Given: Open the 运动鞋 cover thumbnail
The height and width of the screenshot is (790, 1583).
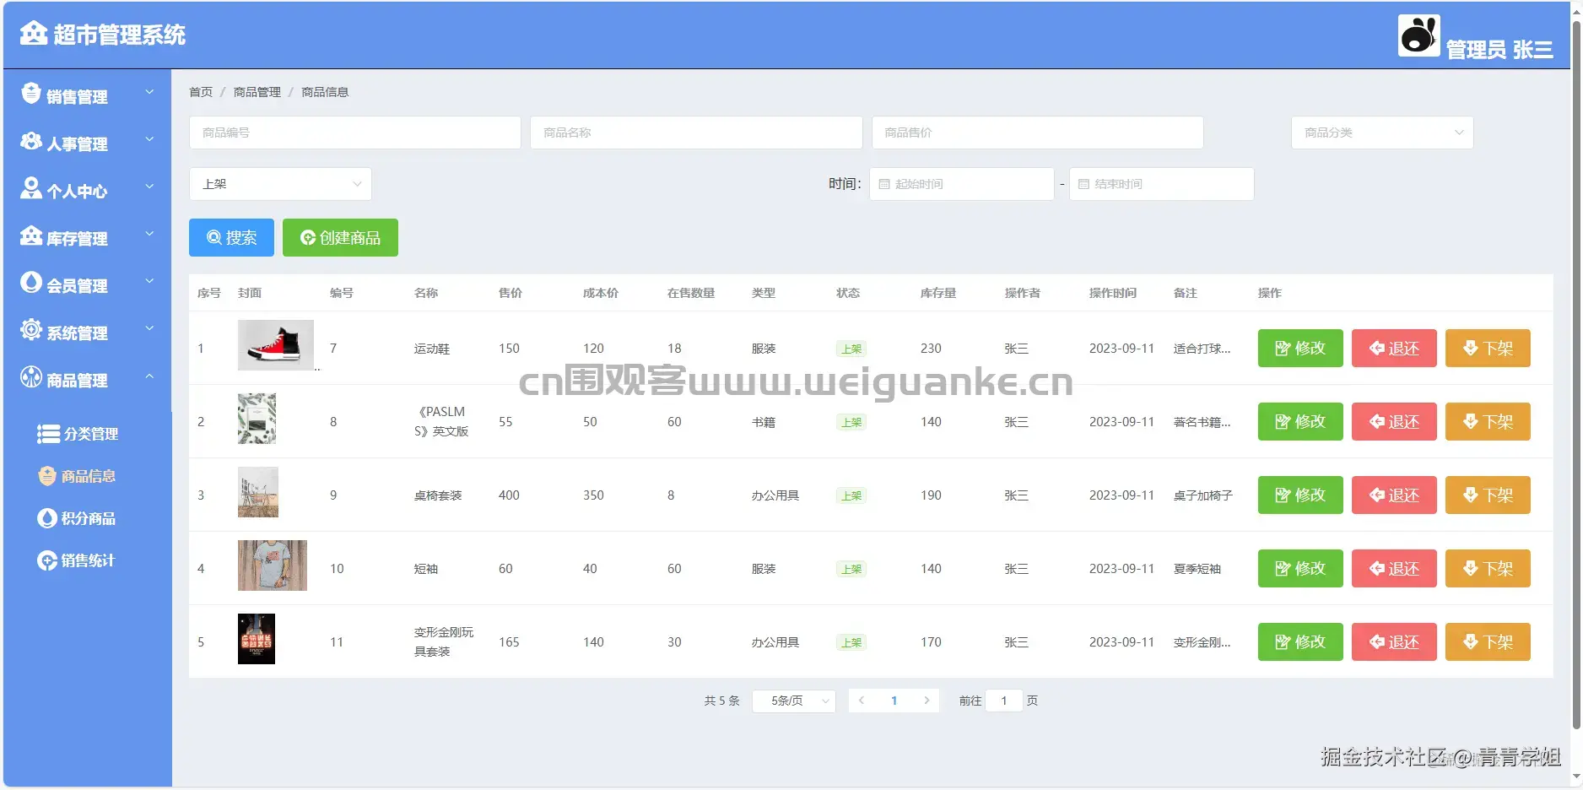Looking at the screenshot, I should coord(276,345).
